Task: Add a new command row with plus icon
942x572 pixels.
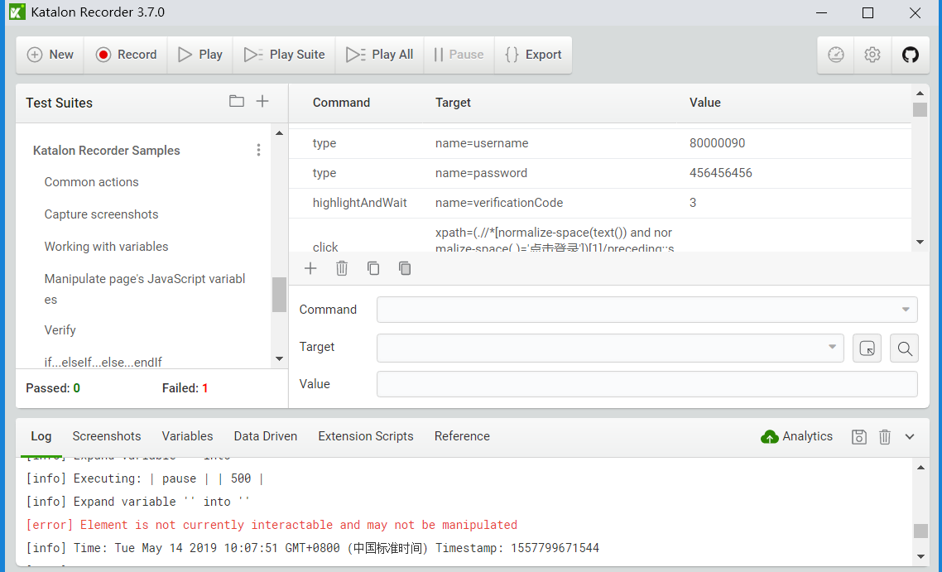Action: pyautogui.click(x=310, y=268)
